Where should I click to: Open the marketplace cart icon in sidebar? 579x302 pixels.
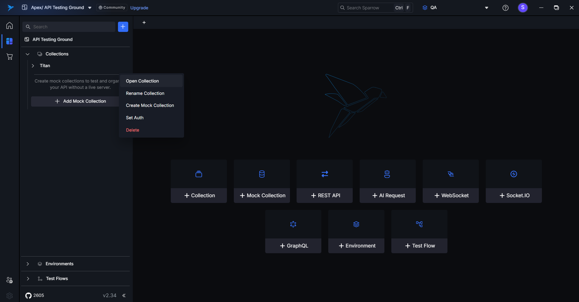[10, 57]
